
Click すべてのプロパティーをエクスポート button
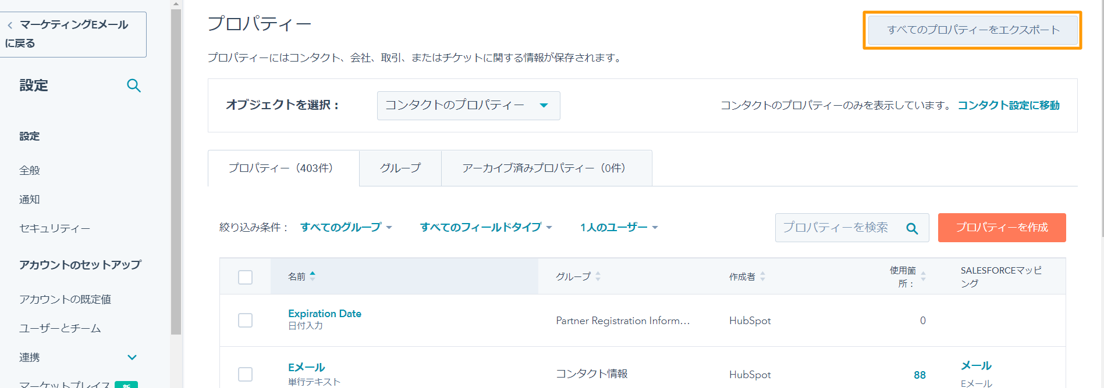(x=972, y=30)
